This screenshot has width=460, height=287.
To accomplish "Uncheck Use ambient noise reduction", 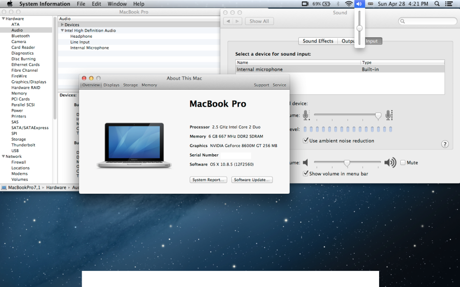I will pyautogui.click(x=305, y=140).
